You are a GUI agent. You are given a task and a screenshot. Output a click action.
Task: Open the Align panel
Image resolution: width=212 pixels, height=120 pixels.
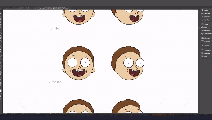tap(205, 56)
